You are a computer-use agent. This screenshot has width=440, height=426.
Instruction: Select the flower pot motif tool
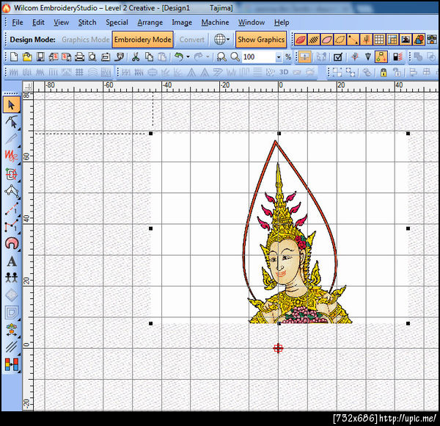tap(11, 330)
